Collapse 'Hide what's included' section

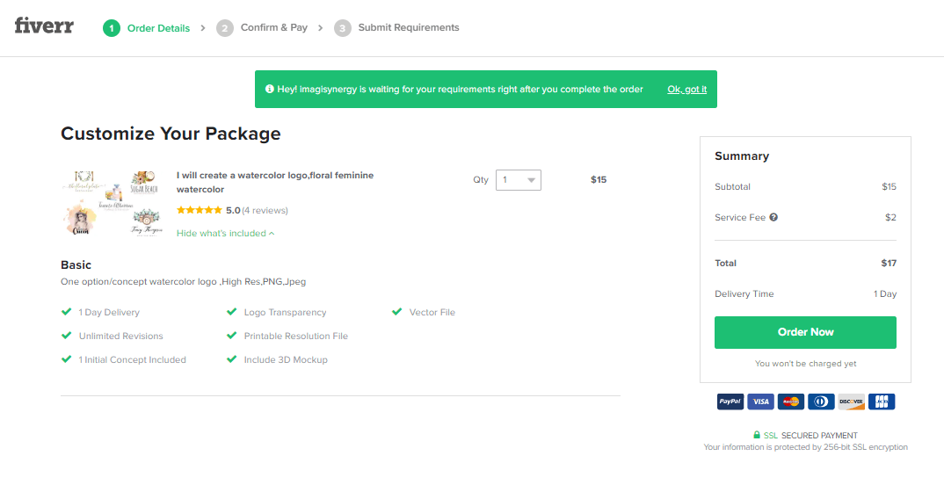(x=225, y=234)
